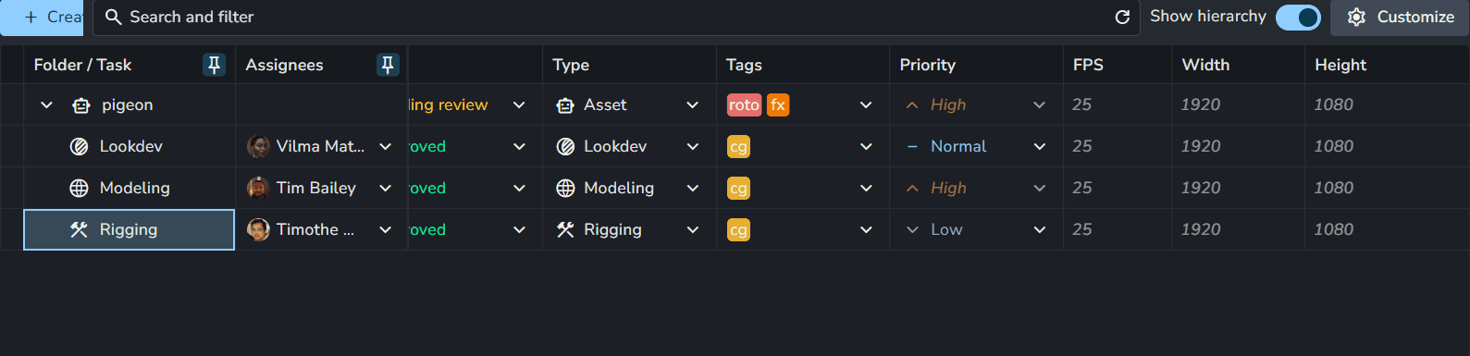The height and width of the screenshot is (356, 1470).
Task: Click the Modeling globe icon in first column
Action: tap(80, 188)
